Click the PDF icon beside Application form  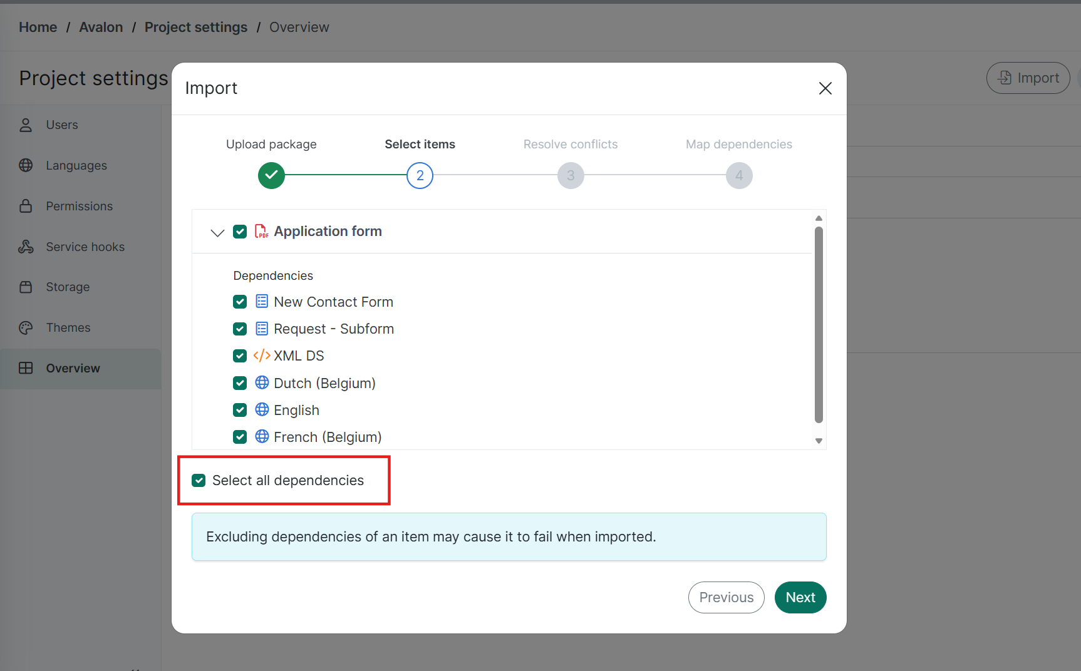tap(261, 232)
